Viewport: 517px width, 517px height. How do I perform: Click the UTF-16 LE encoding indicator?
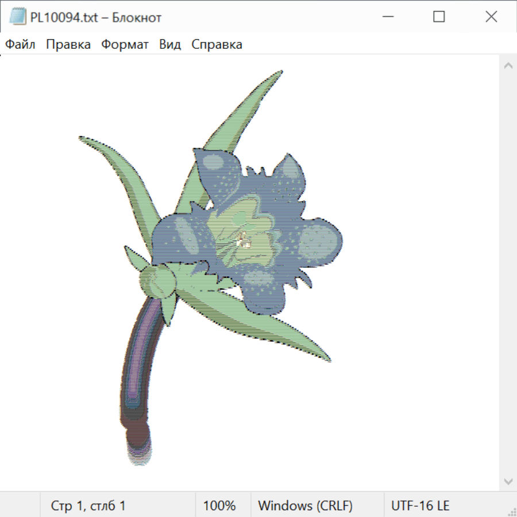tap(420, 506)
